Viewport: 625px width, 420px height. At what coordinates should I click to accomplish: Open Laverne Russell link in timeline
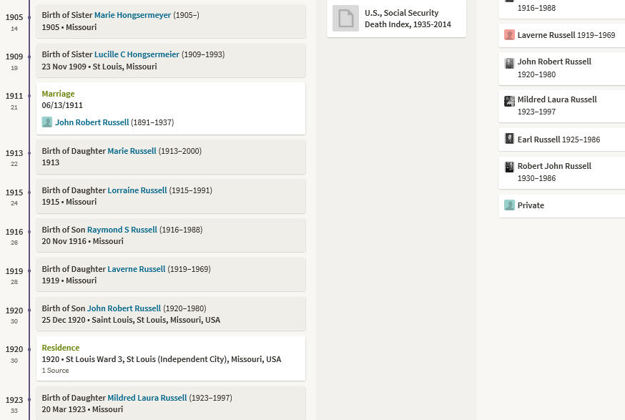pyautogui.click(x=137, y=269)
